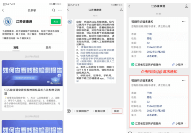
Task: Switch to the 消息 tab
Action: click(16, 48)
